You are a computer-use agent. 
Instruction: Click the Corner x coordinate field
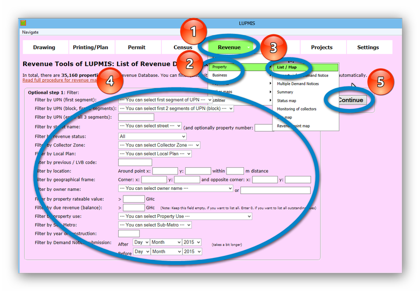(154, 180)
